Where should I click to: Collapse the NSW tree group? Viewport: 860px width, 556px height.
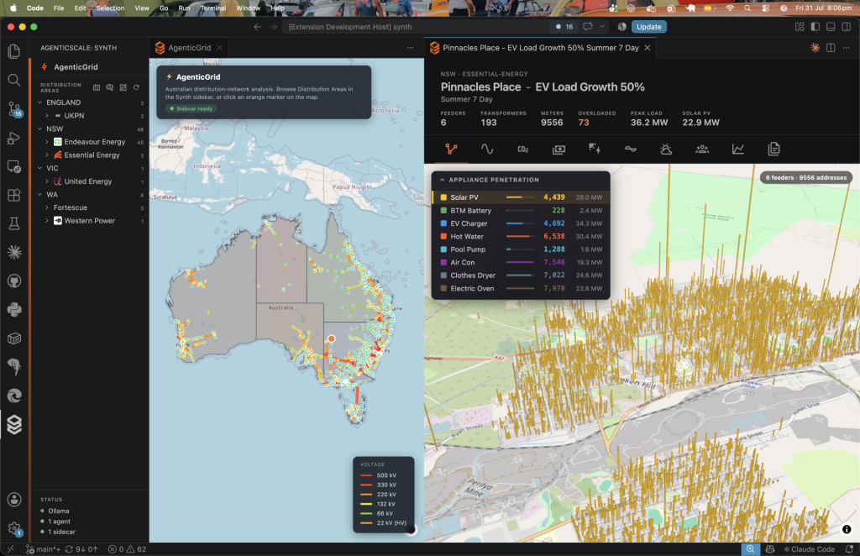(40, 129)
